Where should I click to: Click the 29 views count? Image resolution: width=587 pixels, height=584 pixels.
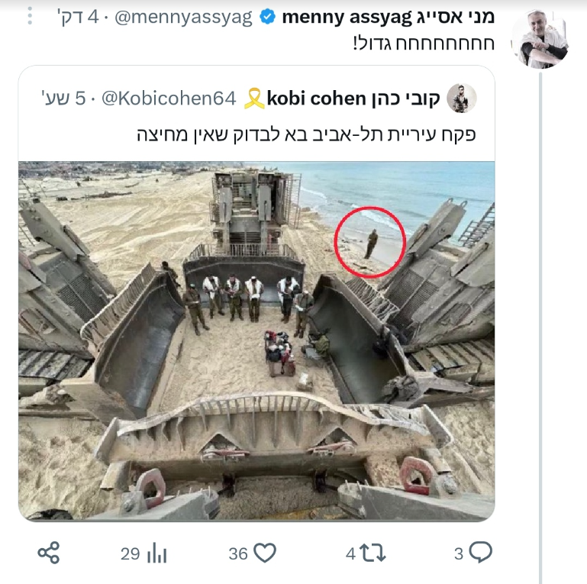(130, 553)
